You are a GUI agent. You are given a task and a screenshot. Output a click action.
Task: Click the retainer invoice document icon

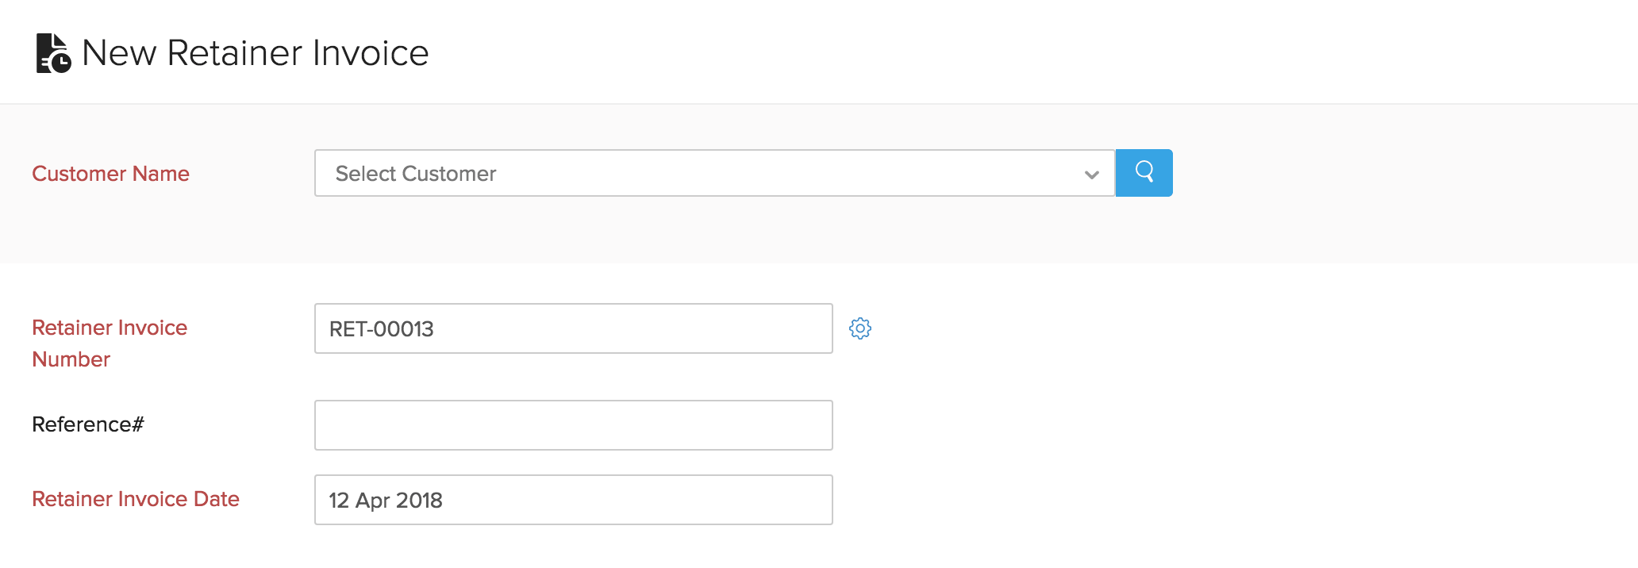point(53,53)
